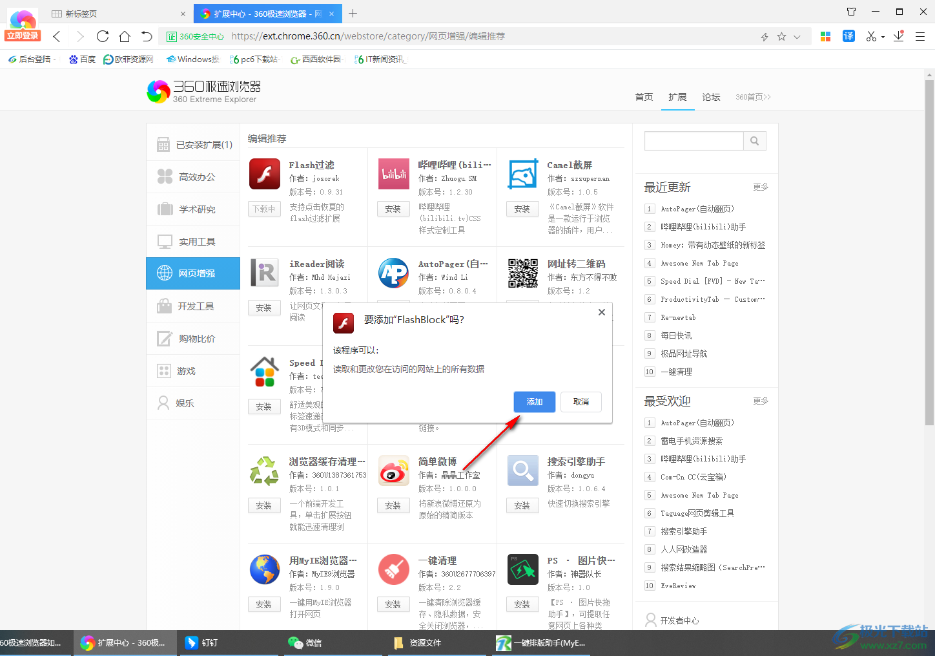Select the 娱乐 category
The height and width of the screenshot is (656, 935).
pos(193,403)
